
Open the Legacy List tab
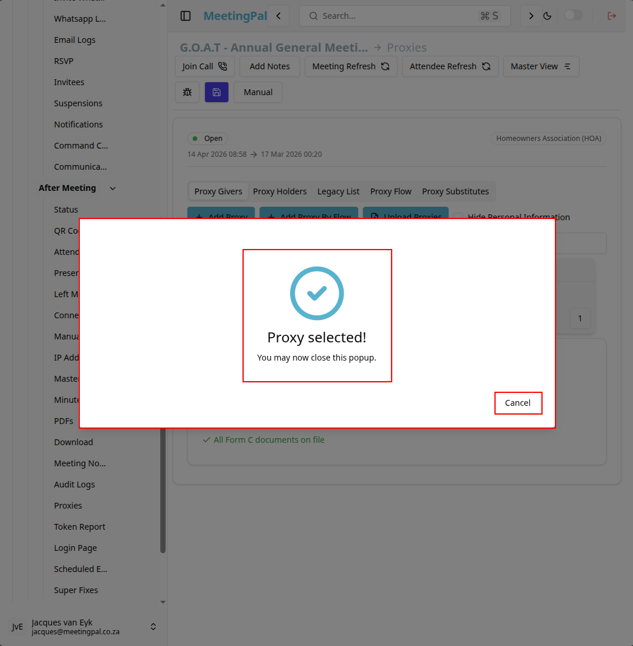click(338, 191)
